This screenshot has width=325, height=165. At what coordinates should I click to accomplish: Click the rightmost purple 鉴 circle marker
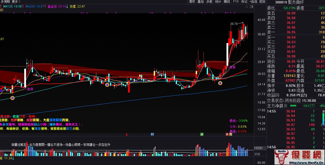[220, 83]
